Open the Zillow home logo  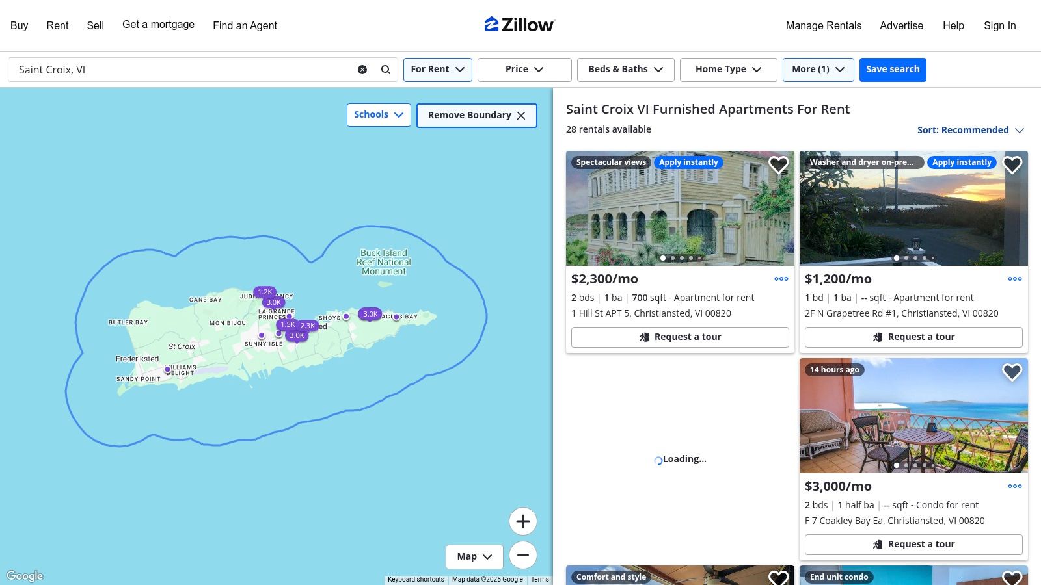click(x=519, y=25)
